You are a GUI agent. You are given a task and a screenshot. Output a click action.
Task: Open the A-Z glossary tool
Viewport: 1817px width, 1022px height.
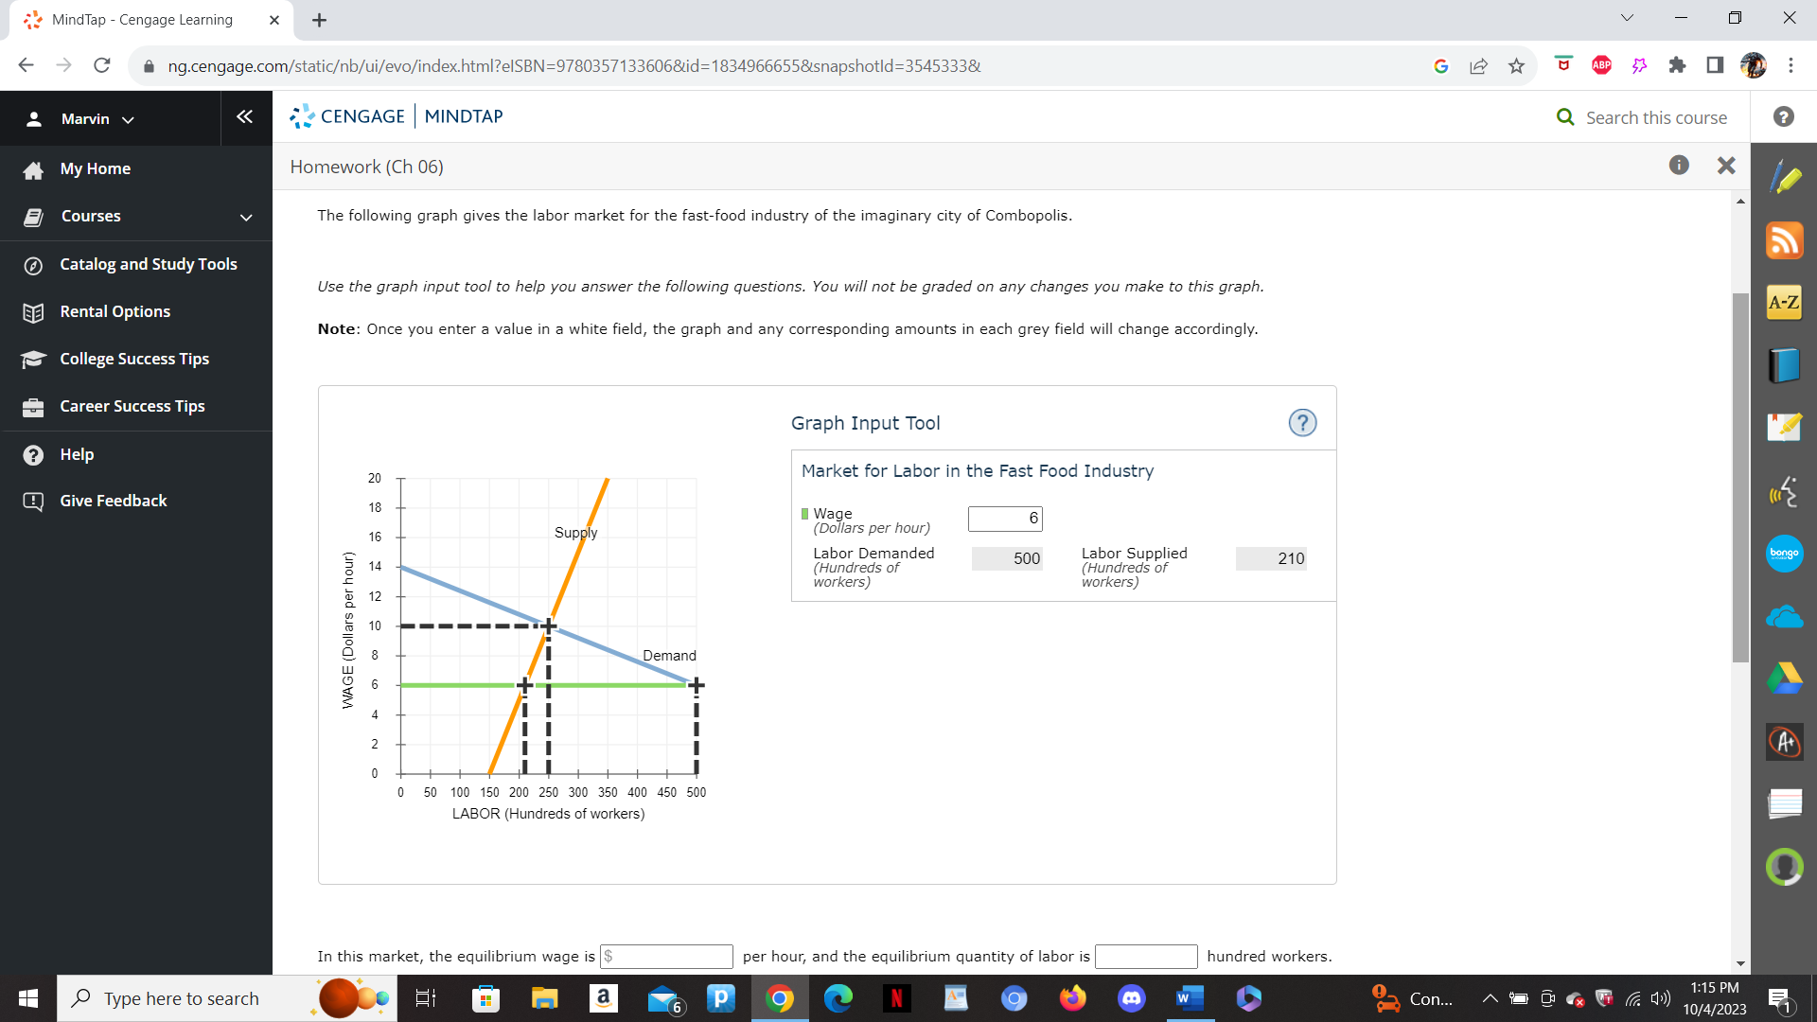(1785, 302)
